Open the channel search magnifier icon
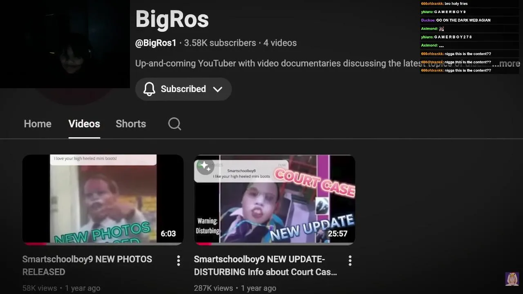523x294 pixels. [x=174, y=124]
